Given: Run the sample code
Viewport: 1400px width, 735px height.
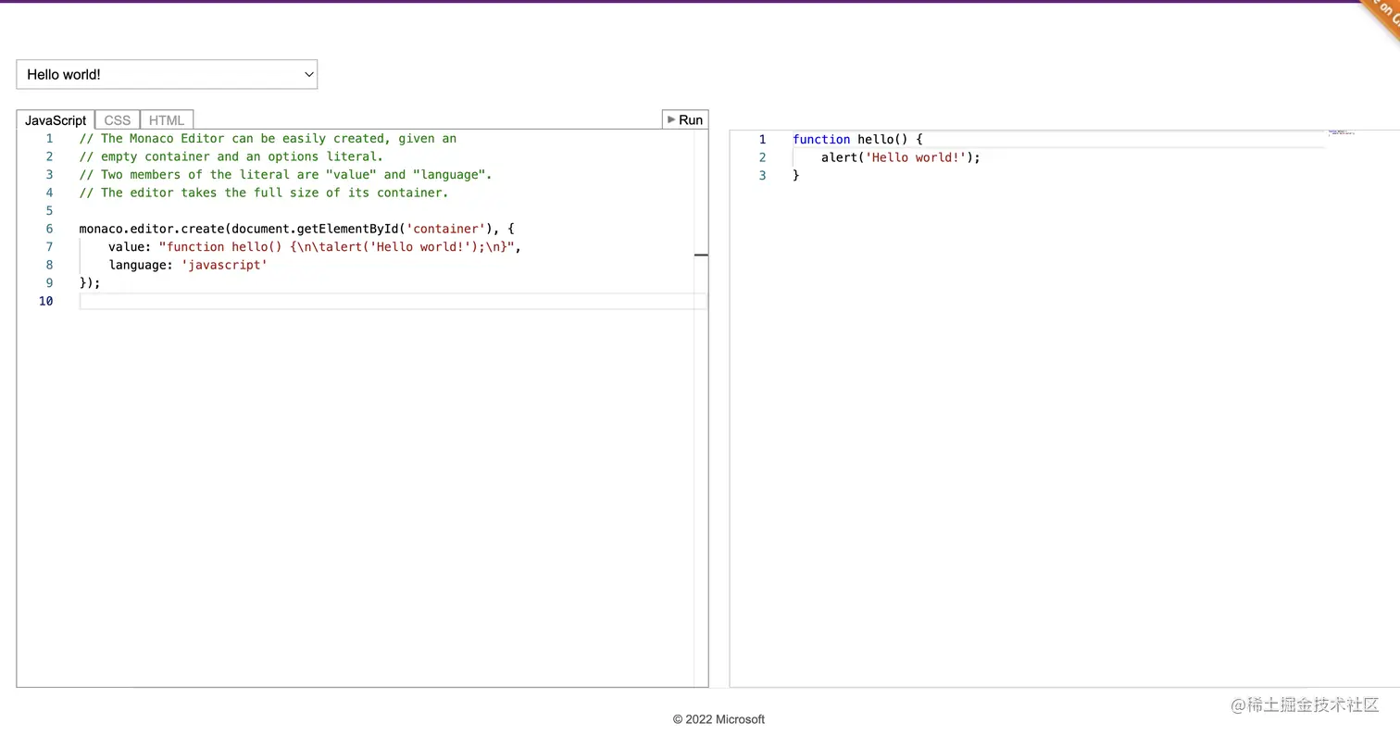Looking at the screenshot, I should tap(685, 119).
